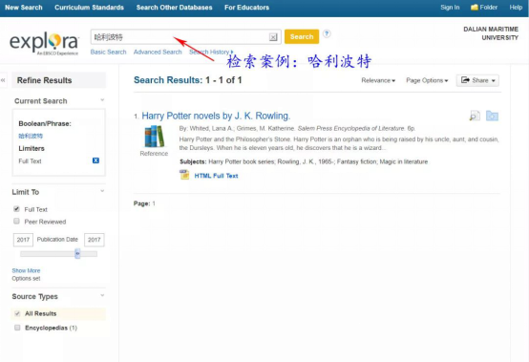The image size is (529, 362).
Task: Click the HTML Full Text document icon
Action: pyautogui.click(x=184, y=175)
